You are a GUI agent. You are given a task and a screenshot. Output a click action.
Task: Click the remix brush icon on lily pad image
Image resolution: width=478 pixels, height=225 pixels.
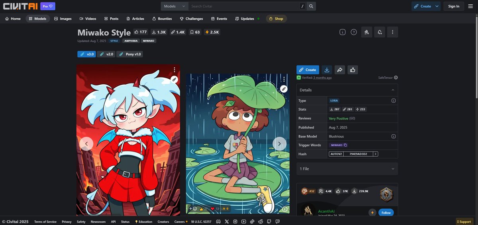pos(284,89)
